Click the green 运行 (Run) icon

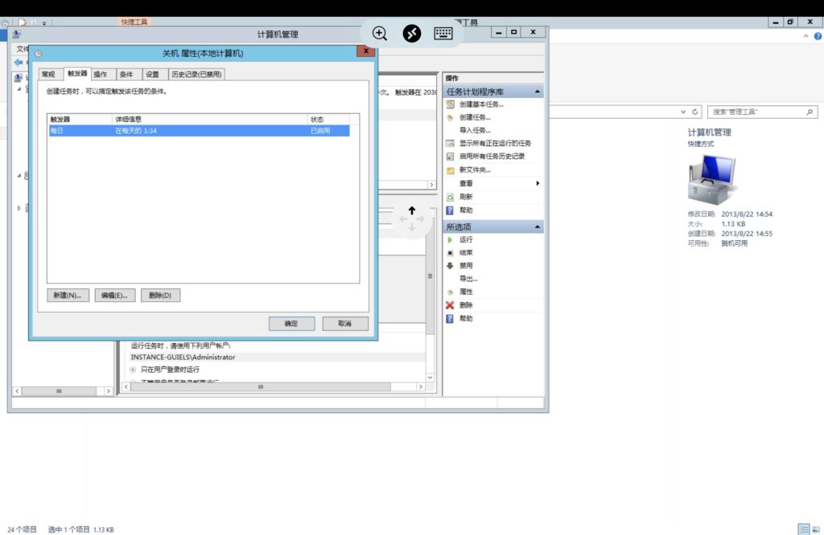[451, 240]
